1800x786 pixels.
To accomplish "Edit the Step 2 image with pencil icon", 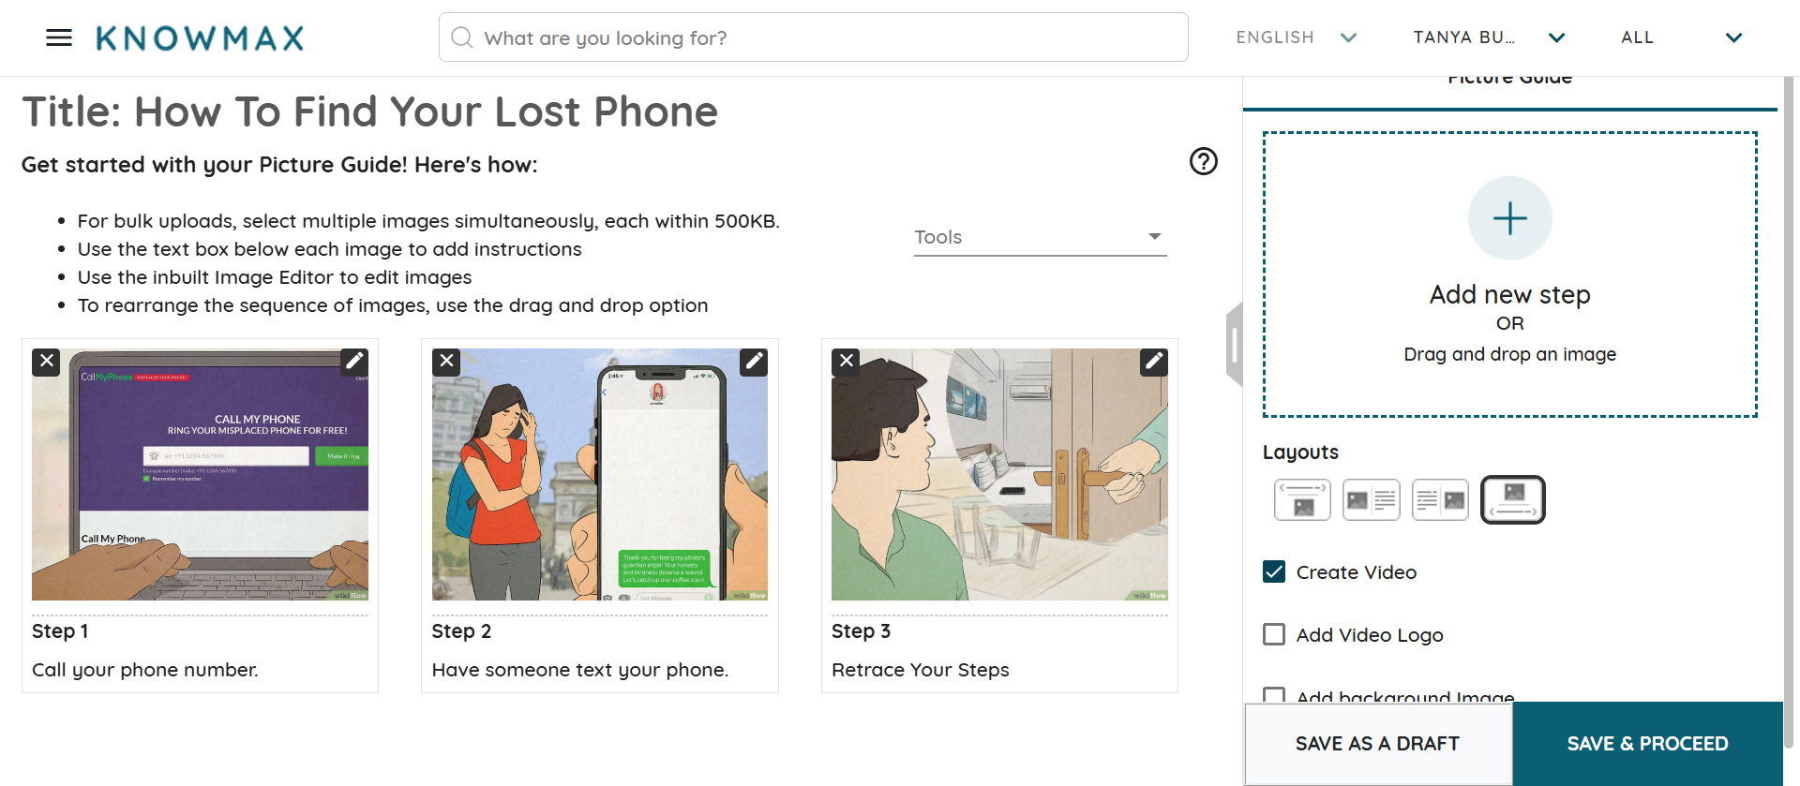I will pos(754,362).
